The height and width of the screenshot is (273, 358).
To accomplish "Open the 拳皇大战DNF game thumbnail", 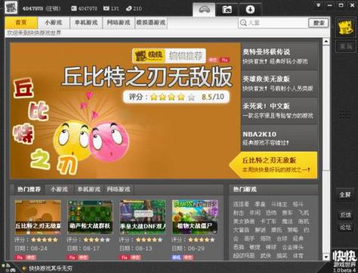I will [143, 217].
